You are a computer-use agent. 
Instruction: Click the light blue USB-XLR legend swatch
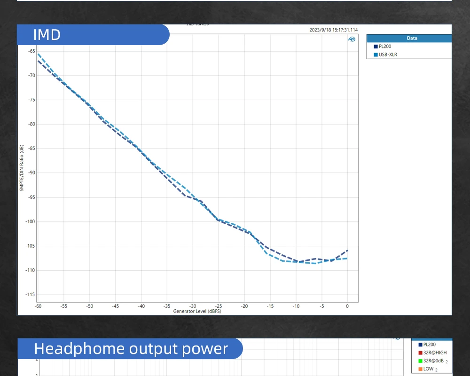click(x=376, y=55)
